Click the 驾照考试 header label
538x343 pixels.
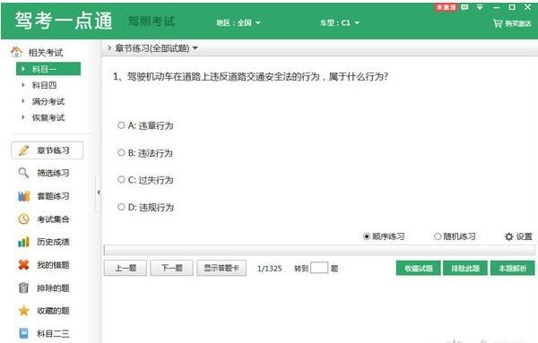point(152,21)
